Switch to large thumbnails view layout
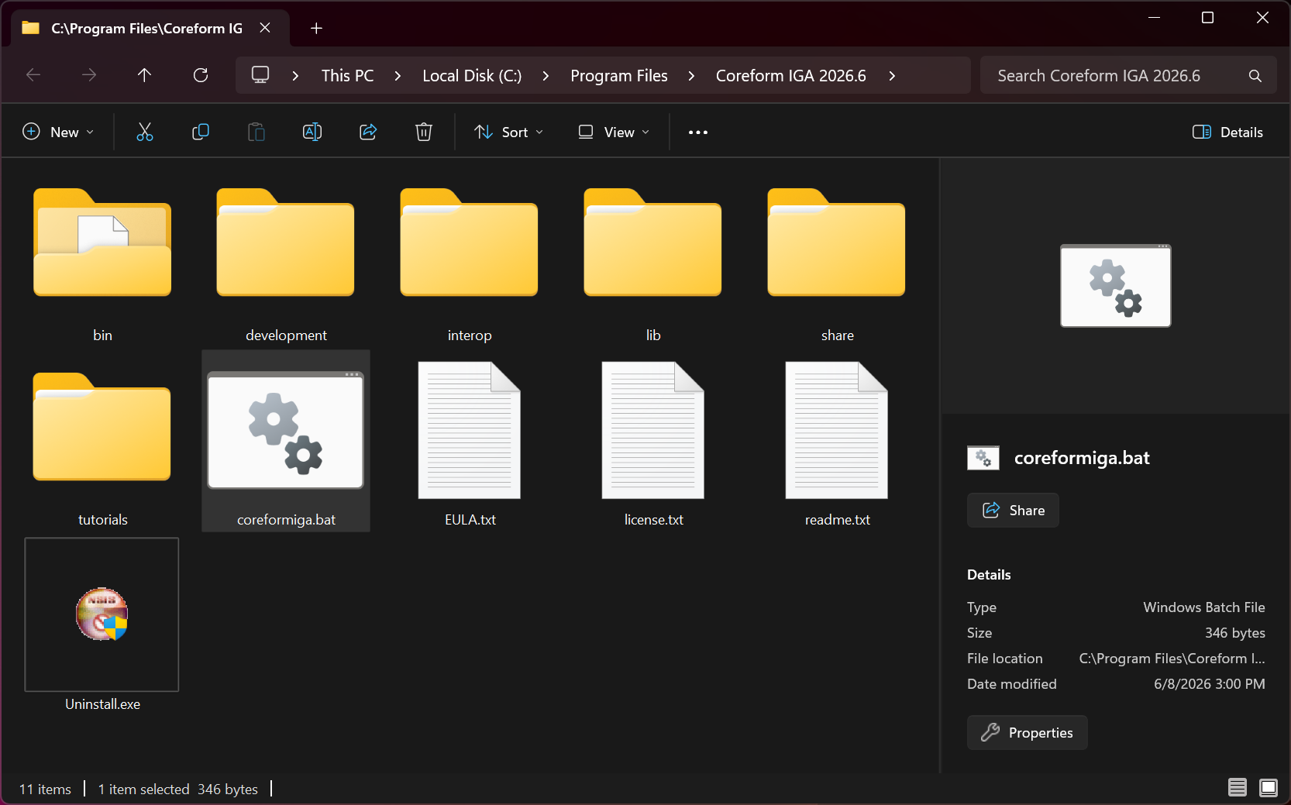The width and height of the screenshot is (1291, 805). (x=1269, y=788)
